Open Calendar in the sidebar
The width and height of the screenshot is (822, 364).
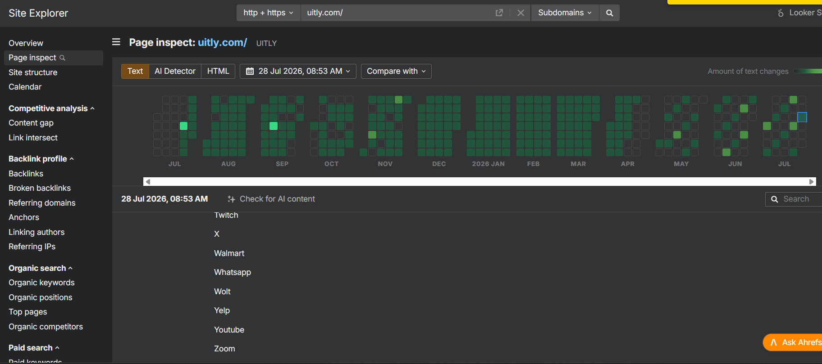(25, 87)
